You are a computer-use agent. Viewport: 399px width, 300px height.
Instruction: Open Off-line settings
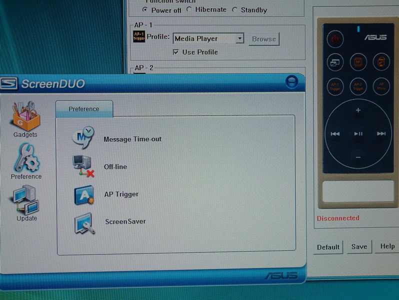[x=115, y=166]
